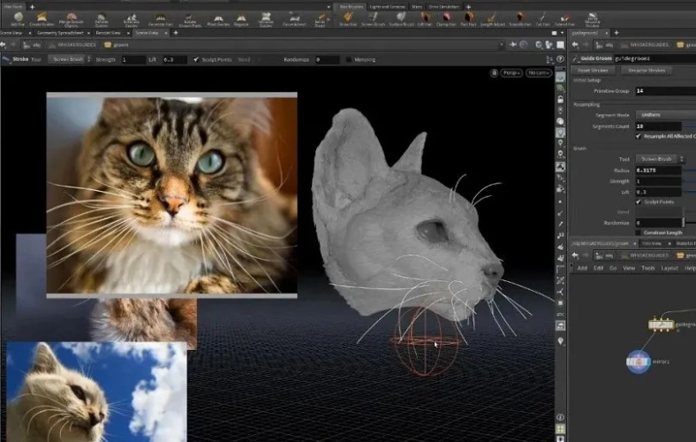Enable the Constrain Length checkbox
Screen dimensions: 696x442
[638, 232]
